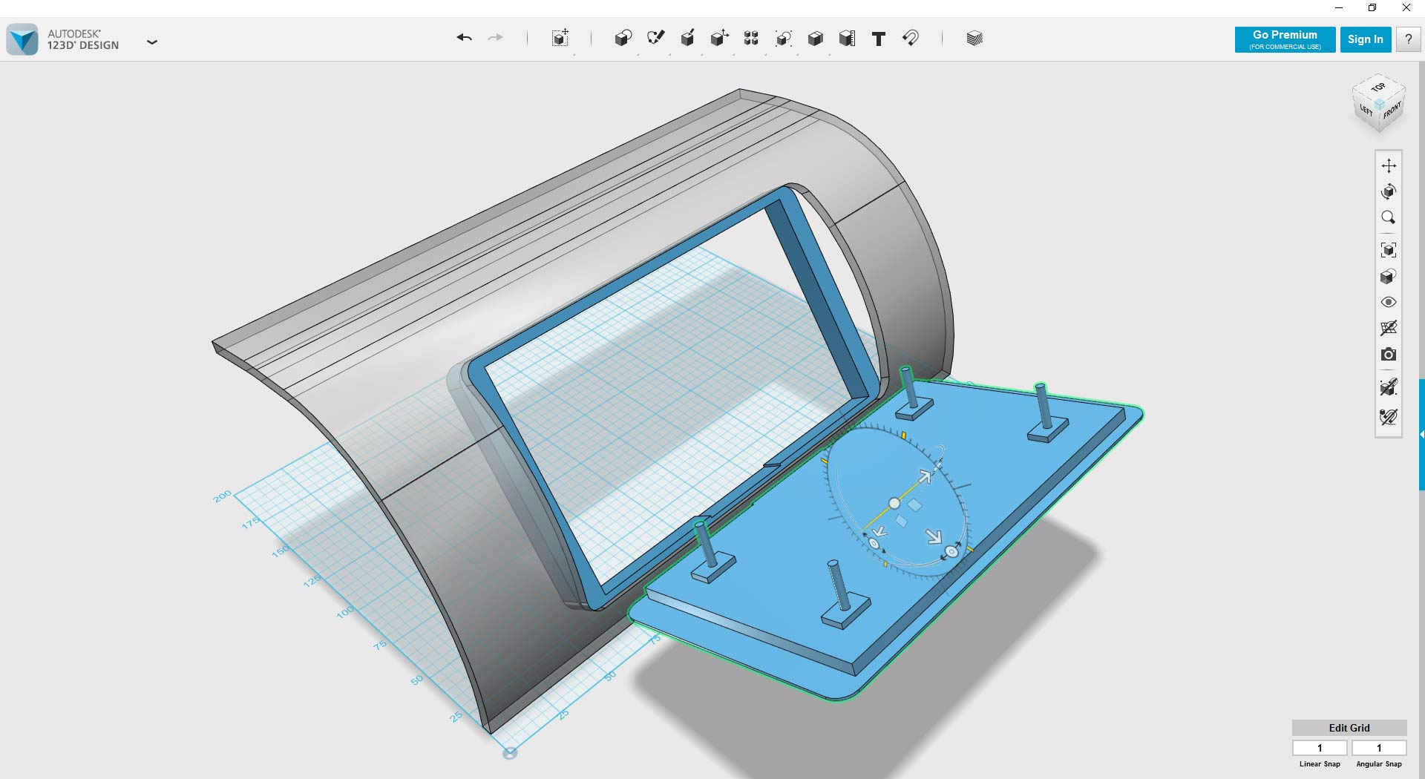Select the Measure tool
Image resolution: width=1425 pixels, height=779 pixels.
[846, 38]
